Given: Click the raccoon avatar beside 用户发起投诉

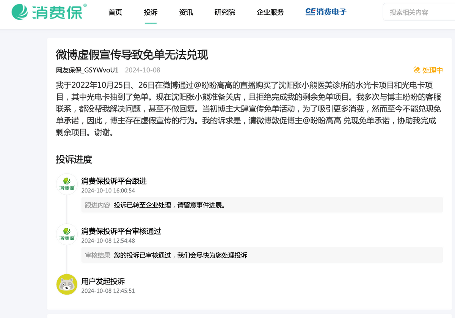Looking at the screenshot, I should tap(67, 284).
